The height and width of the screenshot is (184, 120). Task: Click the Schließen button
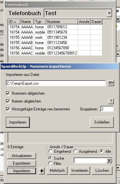pyautogui.click(x=102, y=122)
